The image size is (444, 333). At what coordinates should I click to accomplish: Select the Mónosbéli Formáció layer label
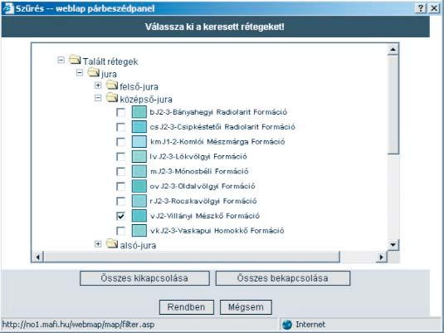click(199, 171)
